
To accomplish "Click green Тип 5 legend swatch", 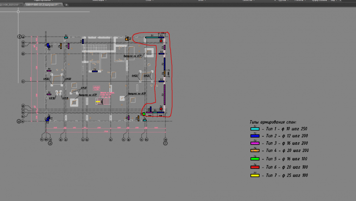I will click(254, 159).
